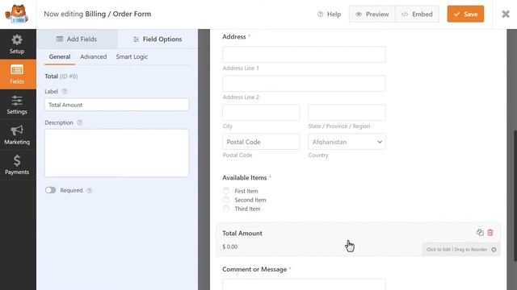Open the Setup panel in sidebar
Image resolution: width=517 pixels, height=290 pixels.
point(17,44)
